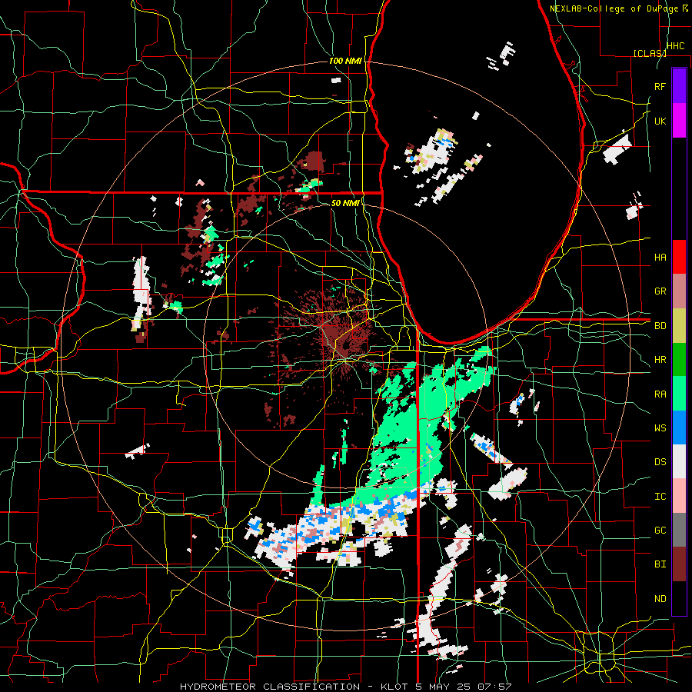Click the 50 NMI range ring label
Image resolution: width=692 pixels, height=692 pixels.
coord(345,203)
